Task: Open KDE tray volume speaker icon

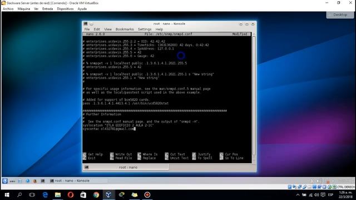Action: [x=319, y=181]
